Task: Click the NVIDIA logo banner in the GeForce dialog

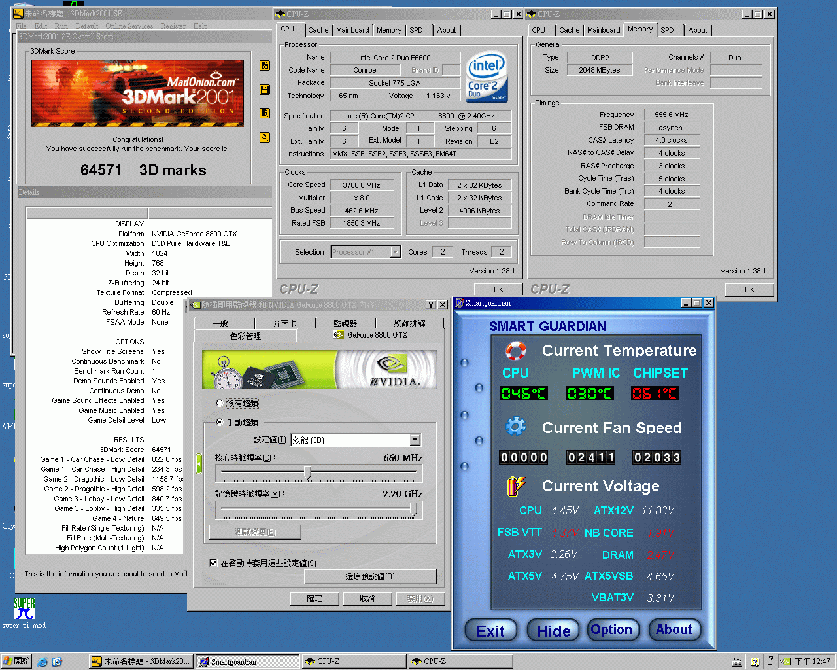Action: [320, 370]
